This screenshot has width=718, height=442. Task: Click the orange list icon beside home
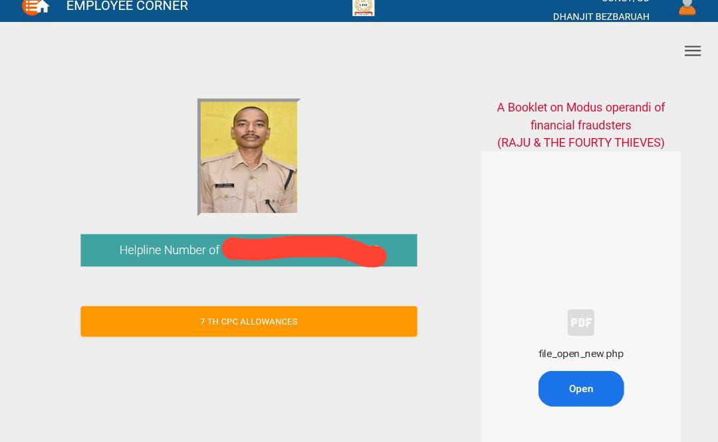click(29, 6)
